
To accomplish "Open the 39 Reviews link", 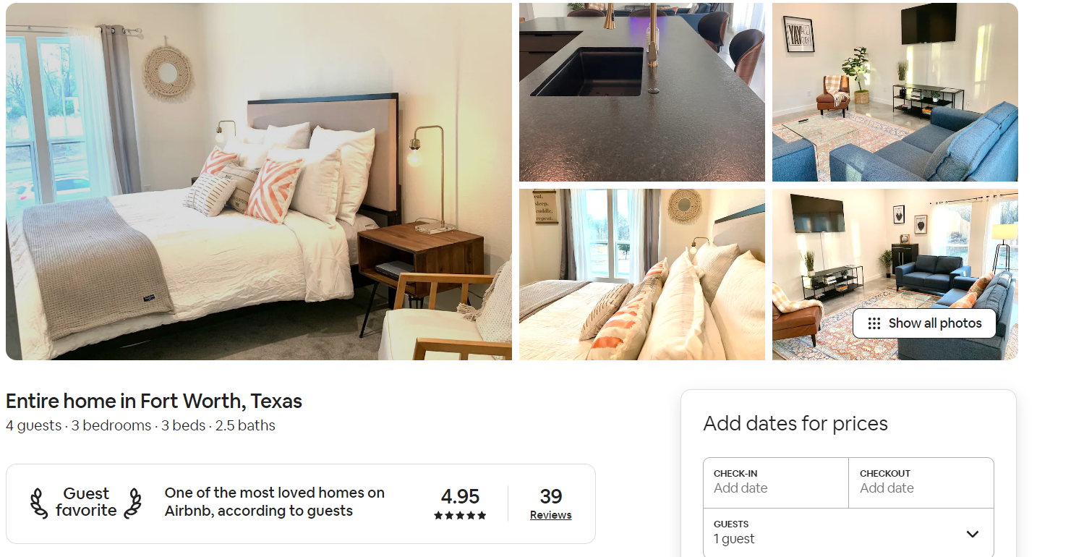I will pyautogui.click(x=551, y=504).
